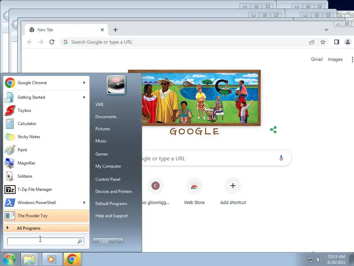Open VM1 user folder
Image resolution: width=354 pixels, height=266 pixels.
tap(99, 105)
